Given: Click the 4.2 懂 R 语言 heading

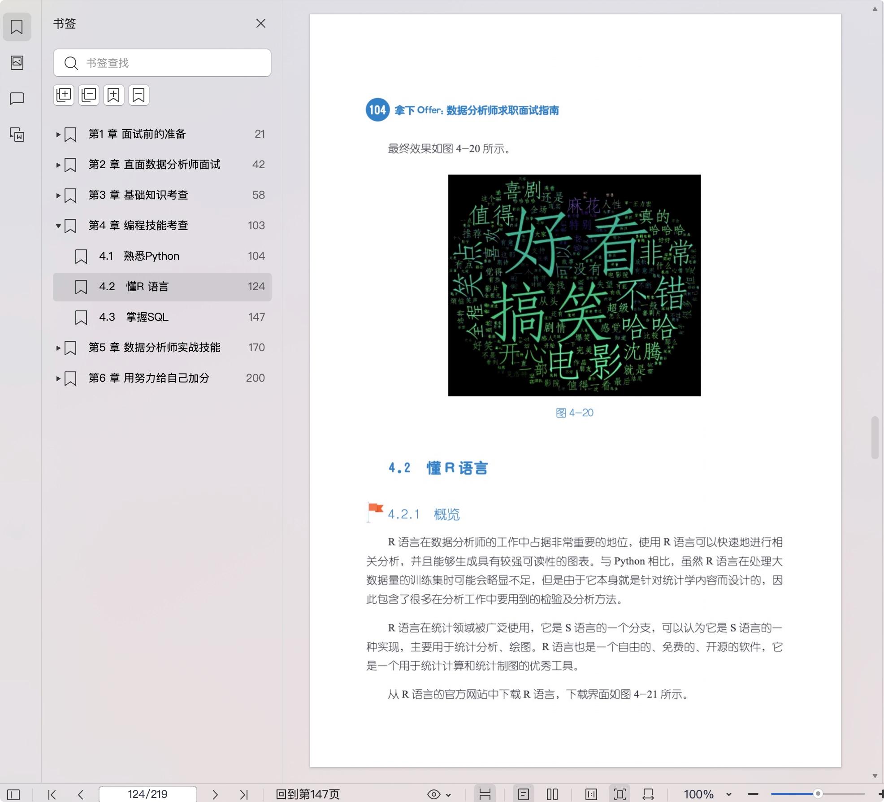Looking at the screenshot, I should tap(438, 468).
